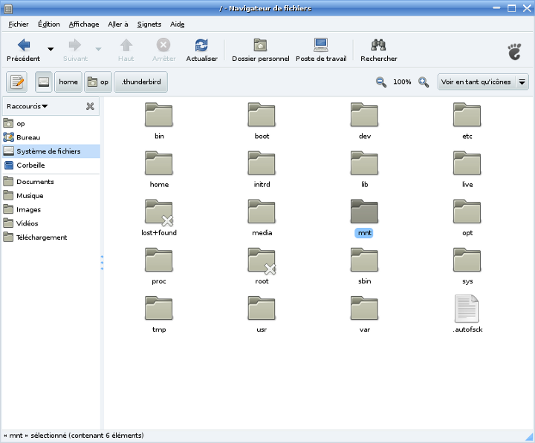The image size is (535, 443).
Task: Select the dev folder icon
Action: pos(364,115)
